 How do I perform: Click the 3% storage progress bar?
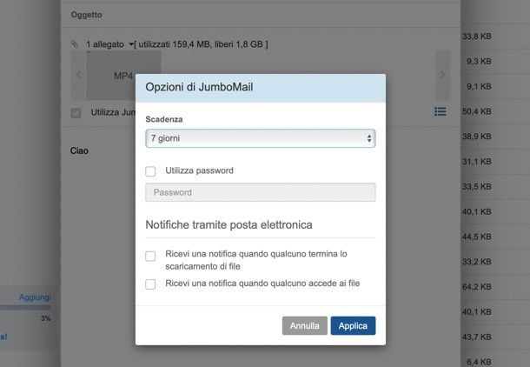(x=25, y=308)
